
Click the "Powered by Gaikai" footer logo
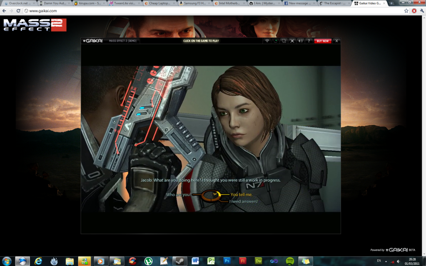pyautogui.click(x=393, y=250)
